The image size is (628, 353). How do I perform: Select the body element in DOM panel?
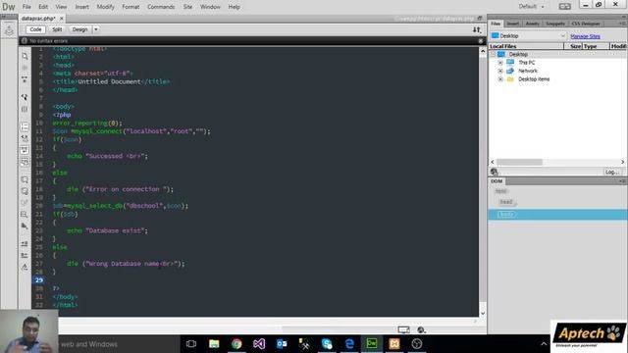click(x=506, y=215)
